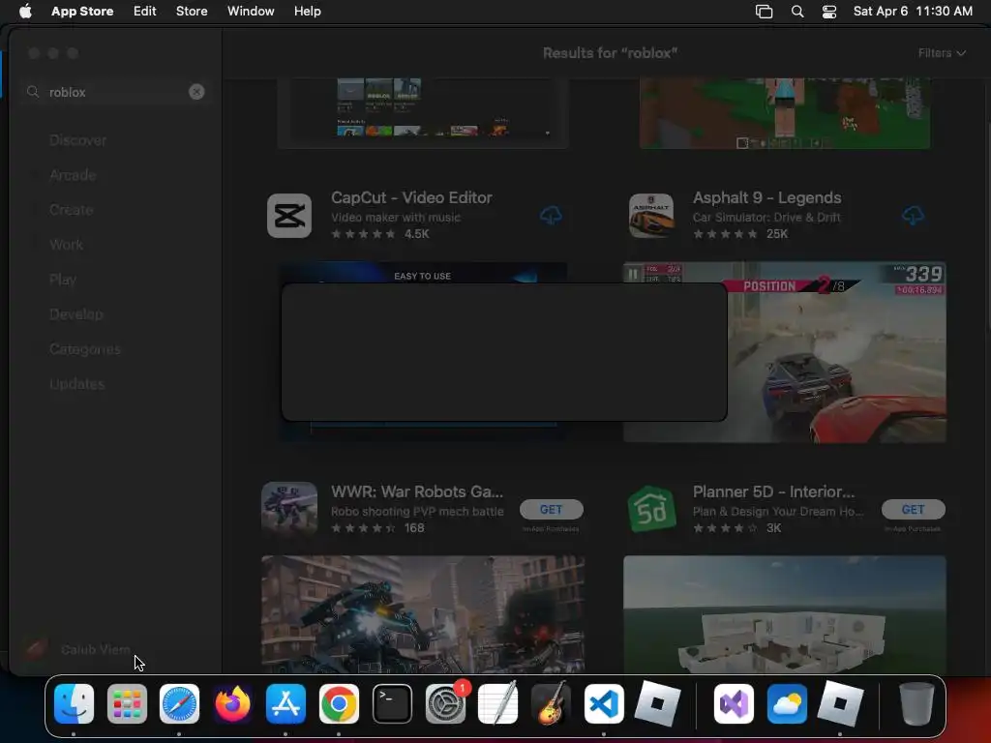Screen dimensions: 991x743
Task: Go to Play in sidebar
Action: (x=63, y=280)
